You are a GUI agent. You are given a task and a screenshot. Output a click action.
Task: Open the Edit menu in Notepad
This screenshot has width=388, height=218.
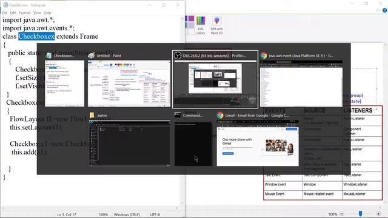(x=13, y=13)
